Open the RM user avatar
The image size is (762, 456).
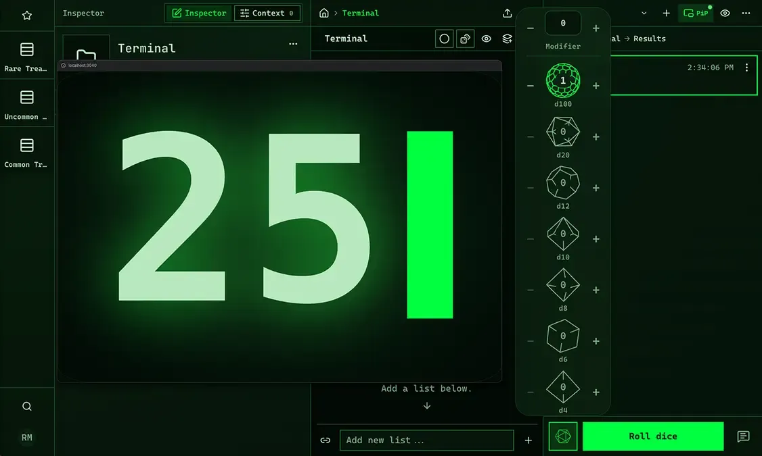[x=26, y=438]
